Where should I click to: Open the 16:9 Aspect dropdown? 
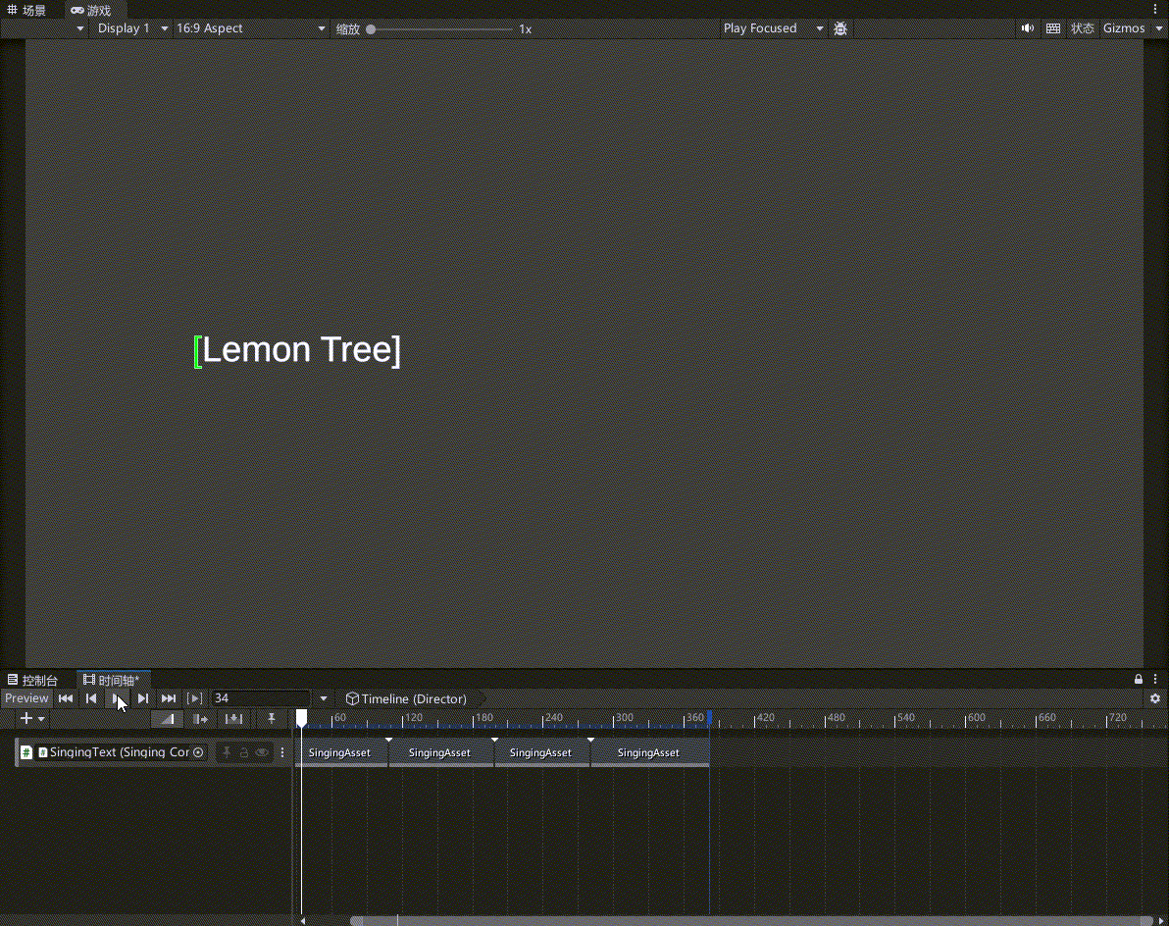[250, 28]
